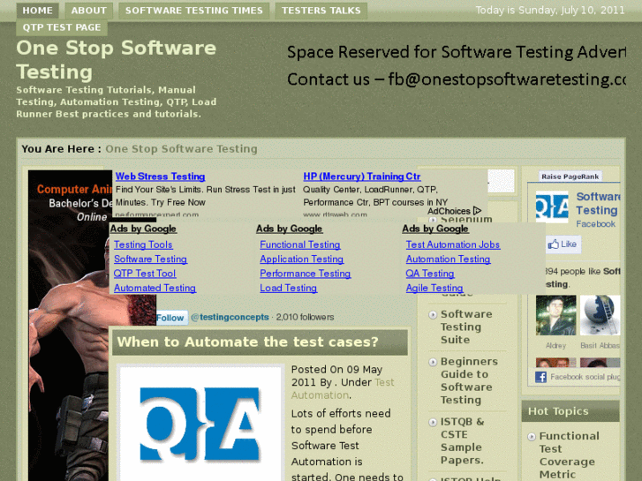Click Ads by Google above Functional Testing

(x=289, y=229)
